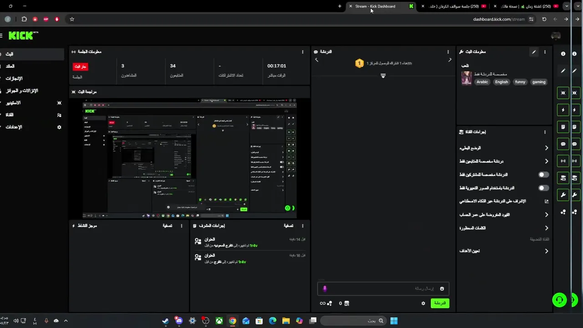Open the stream info panel's three-dot menu
Screen dimensions: 583x328
pyautogui.click(x=545, y=52)
